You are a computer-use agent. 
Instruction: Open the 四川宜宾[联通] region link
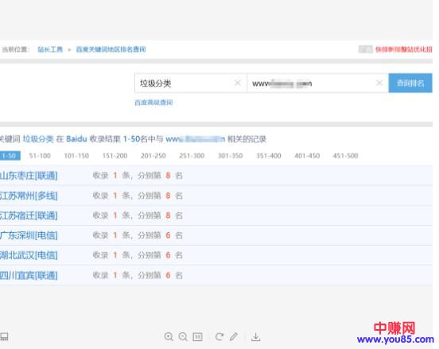point(29,275)
